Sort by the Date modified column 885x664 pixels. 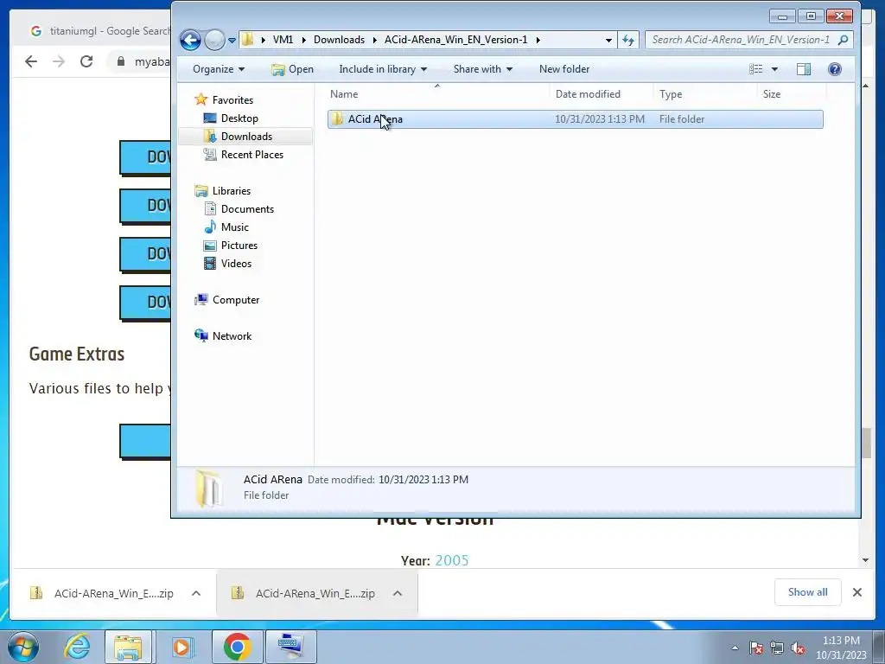click(x=602, y=94)
